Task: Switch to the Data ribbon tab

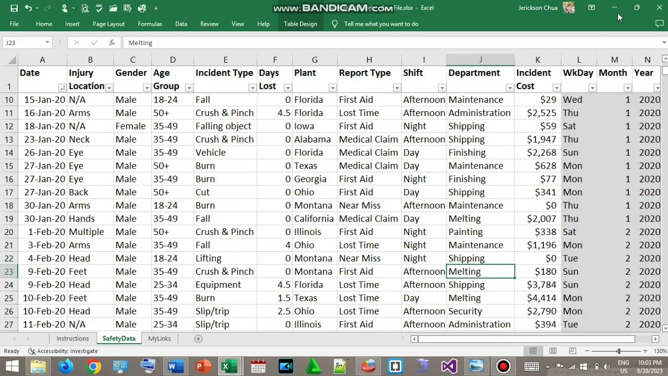Action: pos(181,24)
